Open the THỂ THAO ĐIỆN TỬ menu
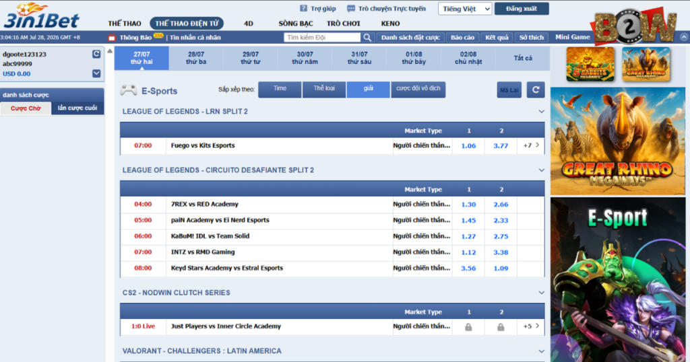 coord(187,24)
